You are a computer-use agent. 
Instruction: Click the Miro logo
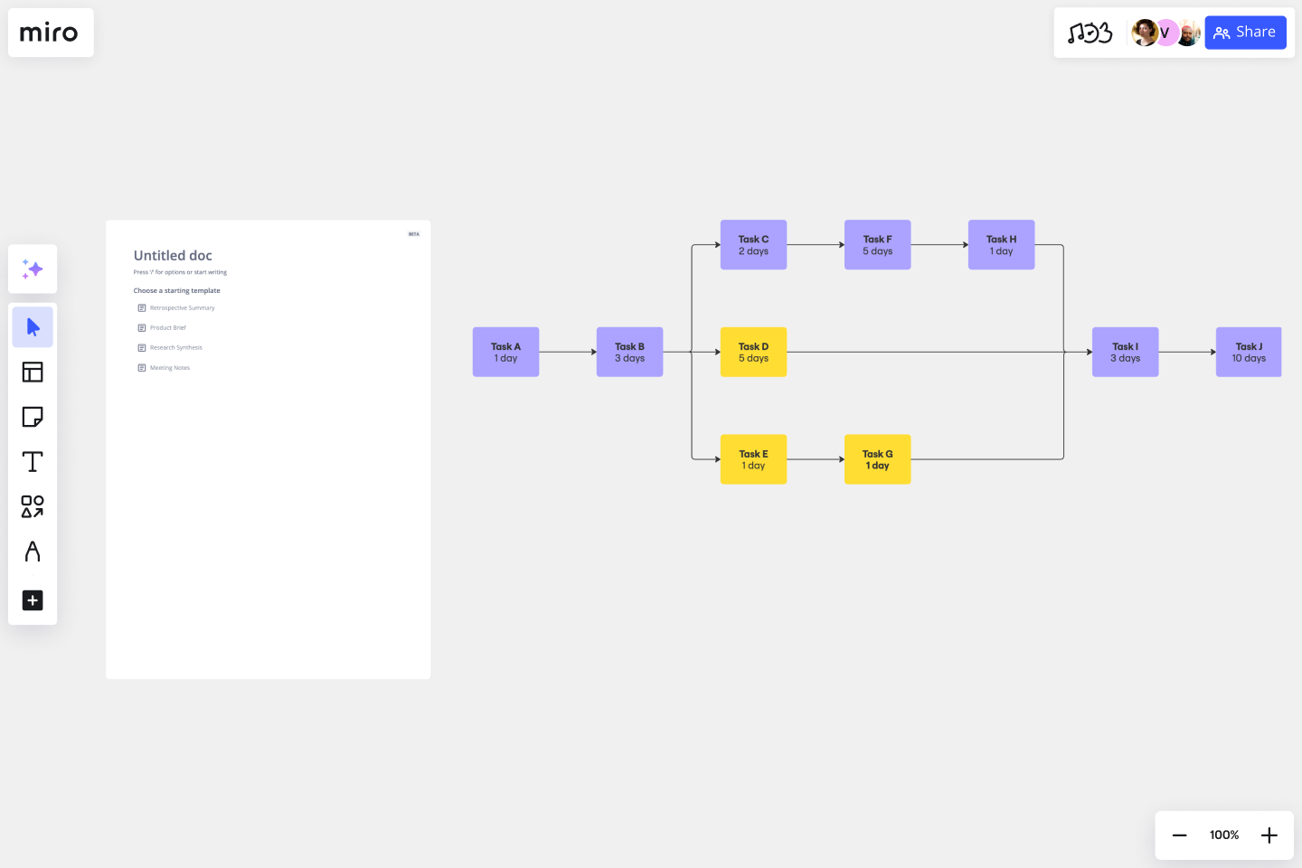(49, 33)
